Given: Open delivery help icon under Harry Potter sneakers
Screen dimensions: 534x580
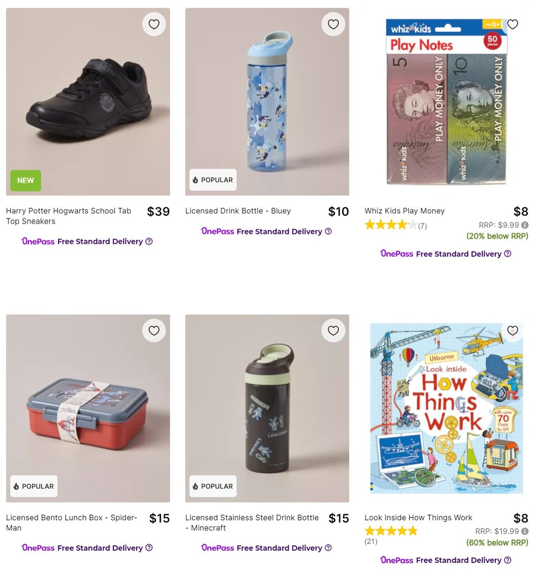Looking at the screenshot, I should (x=149, y=241).
